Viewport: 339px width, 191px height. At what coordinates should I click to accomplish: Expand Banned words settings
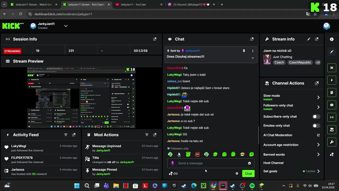click(318, 154)
